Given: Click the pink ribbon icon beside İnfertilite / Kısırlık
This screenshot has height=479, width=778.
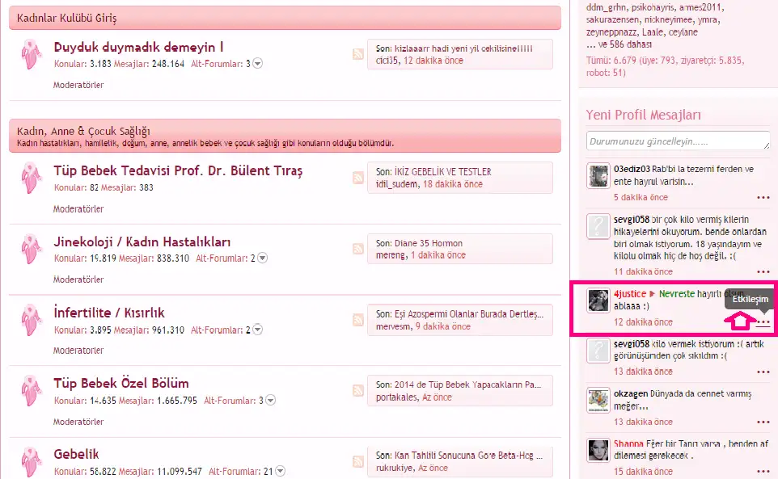Looking at the screenshot, I should pos(31,320).
